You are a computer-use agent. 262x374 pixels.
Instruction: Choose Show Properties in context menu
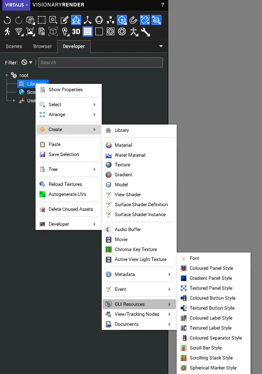tap(68, 90)
